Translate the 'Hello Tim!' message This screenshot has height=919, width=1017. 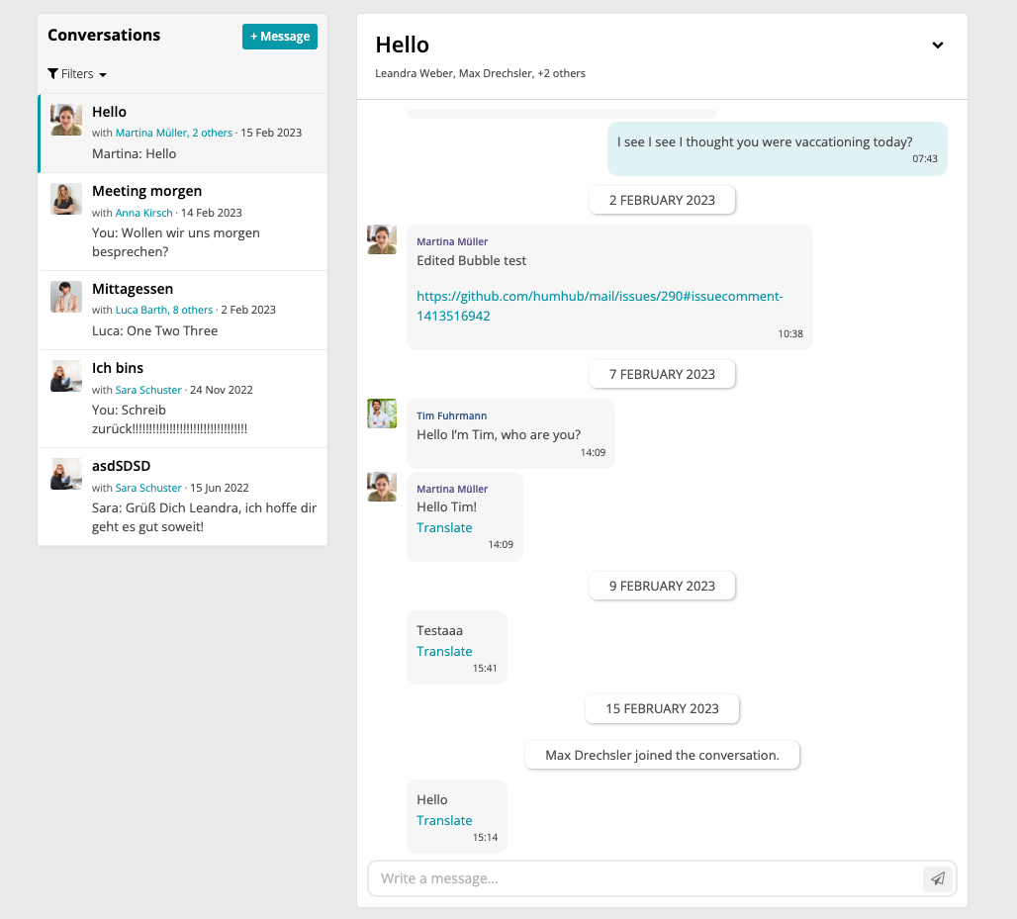pos(444,528)
